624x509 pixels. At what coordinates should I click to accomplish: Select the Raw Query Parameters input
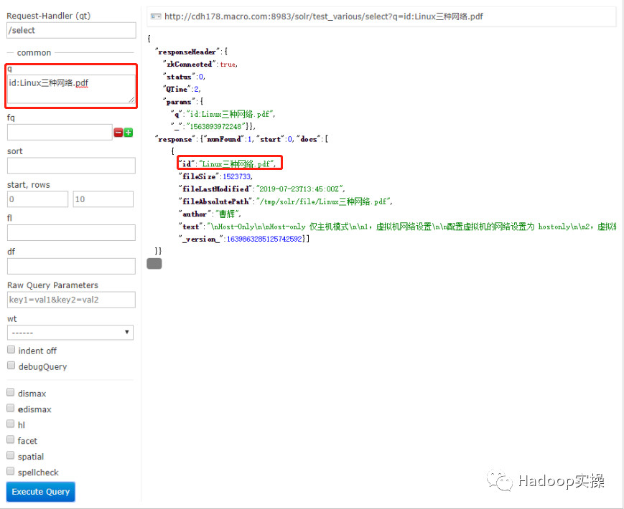coord(70,300)
